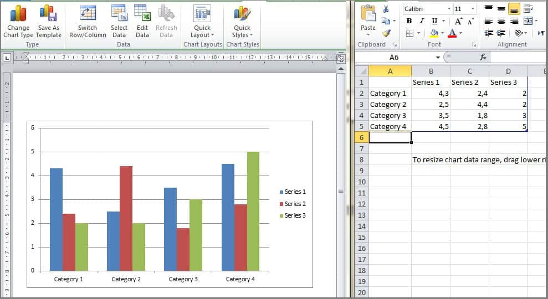The width and height of the screenshot is (548, 299).
Task: Click cell containing Category 1
Action: (x=390, y=93)
